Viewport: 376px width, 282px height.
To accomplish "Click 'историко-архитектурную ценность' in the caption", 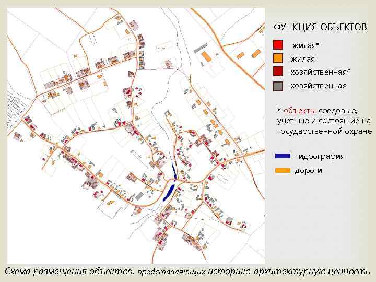I will click(289, 272).
